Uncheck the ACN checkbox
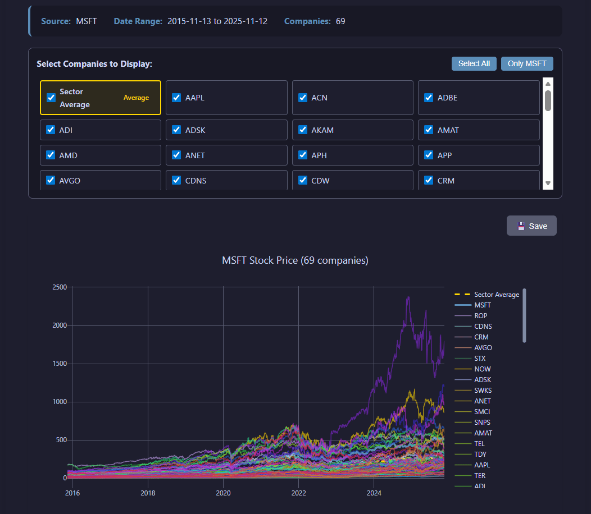 [x=303, y=98]
